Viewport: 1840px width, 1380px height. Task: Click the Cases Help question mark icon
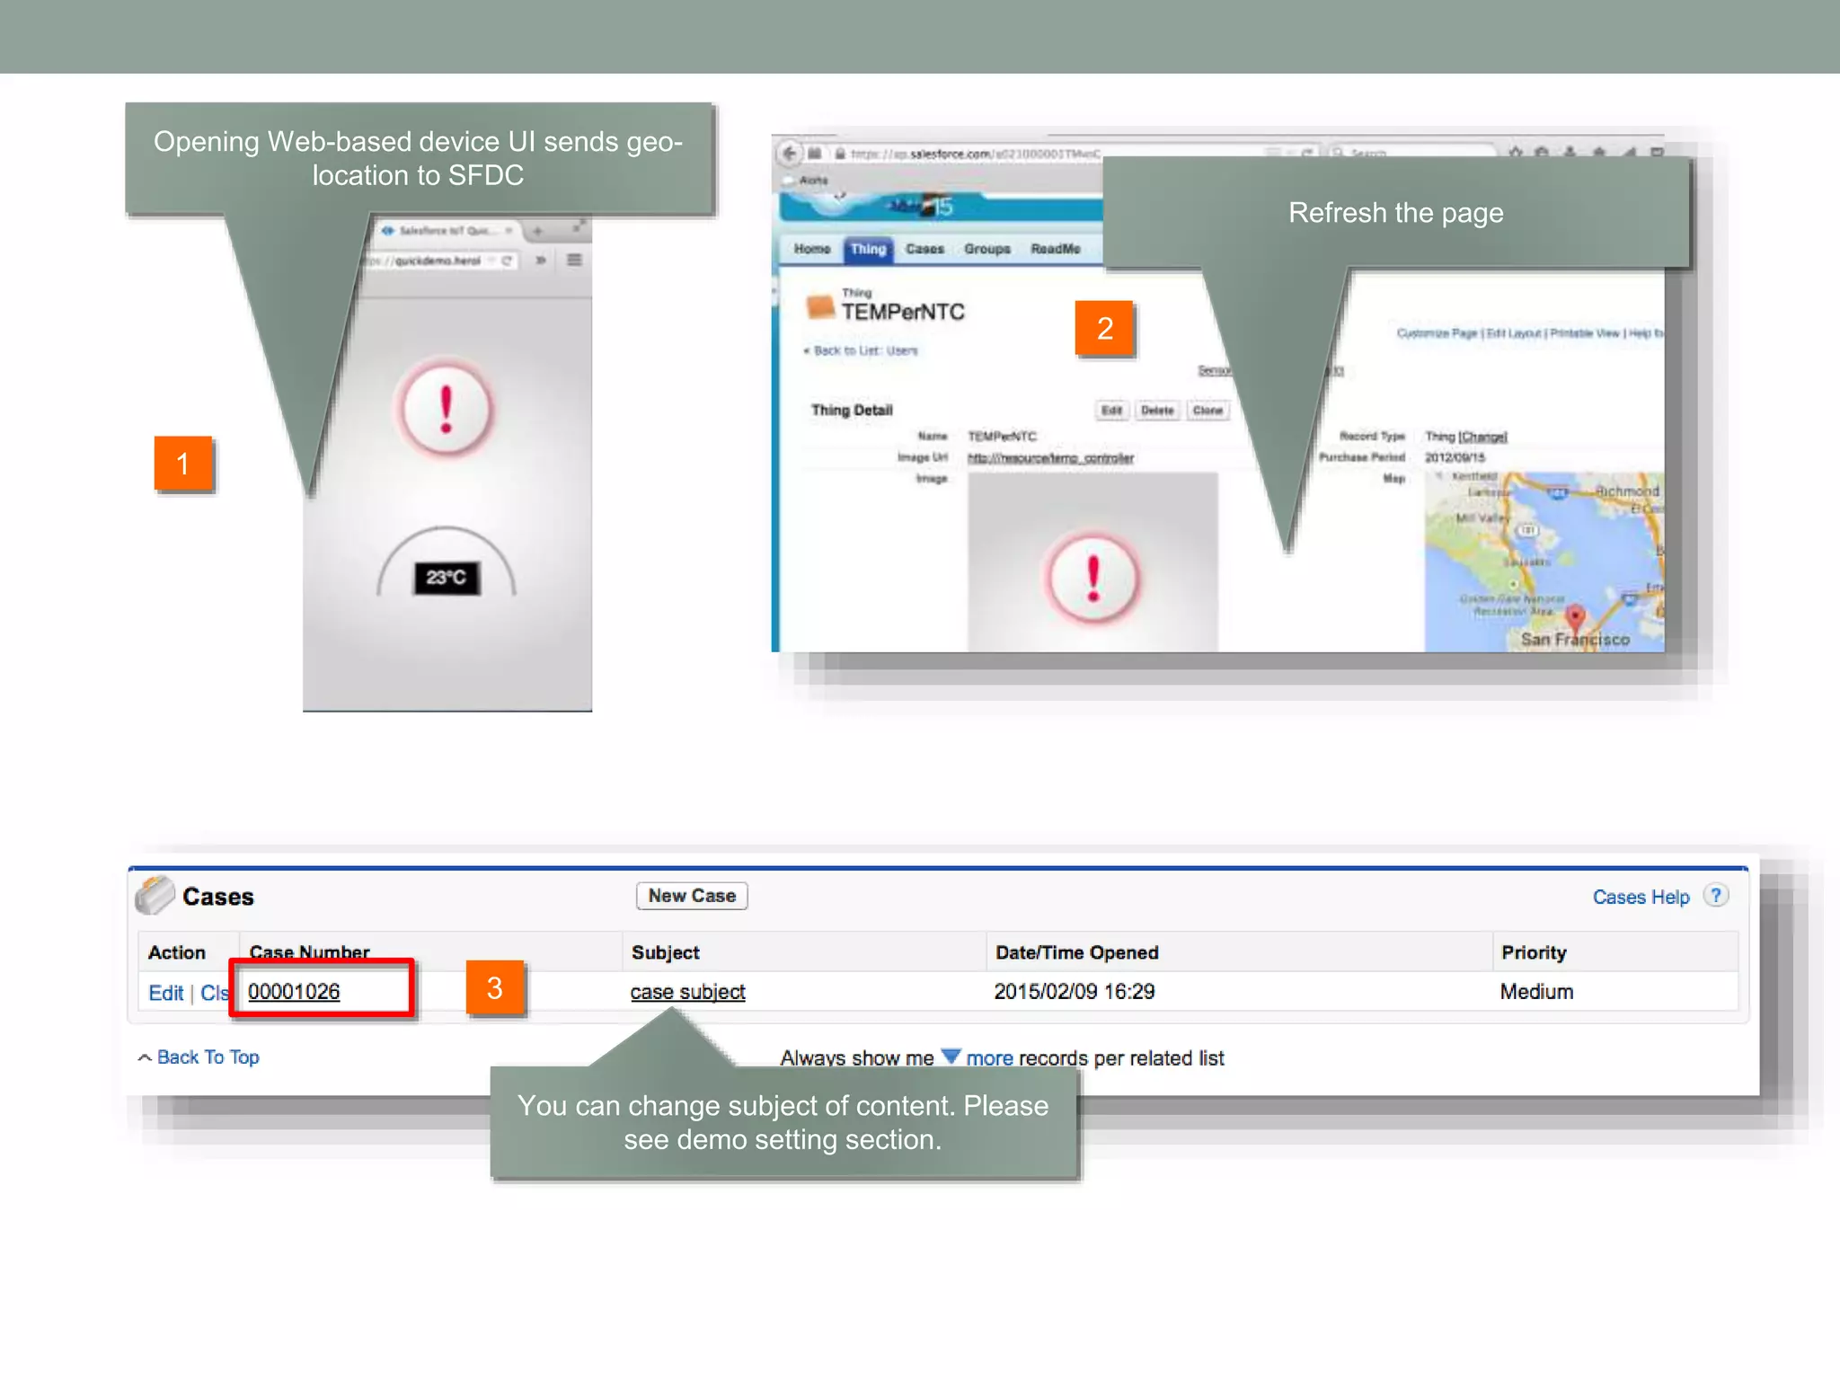click(x=1716, y=896)
